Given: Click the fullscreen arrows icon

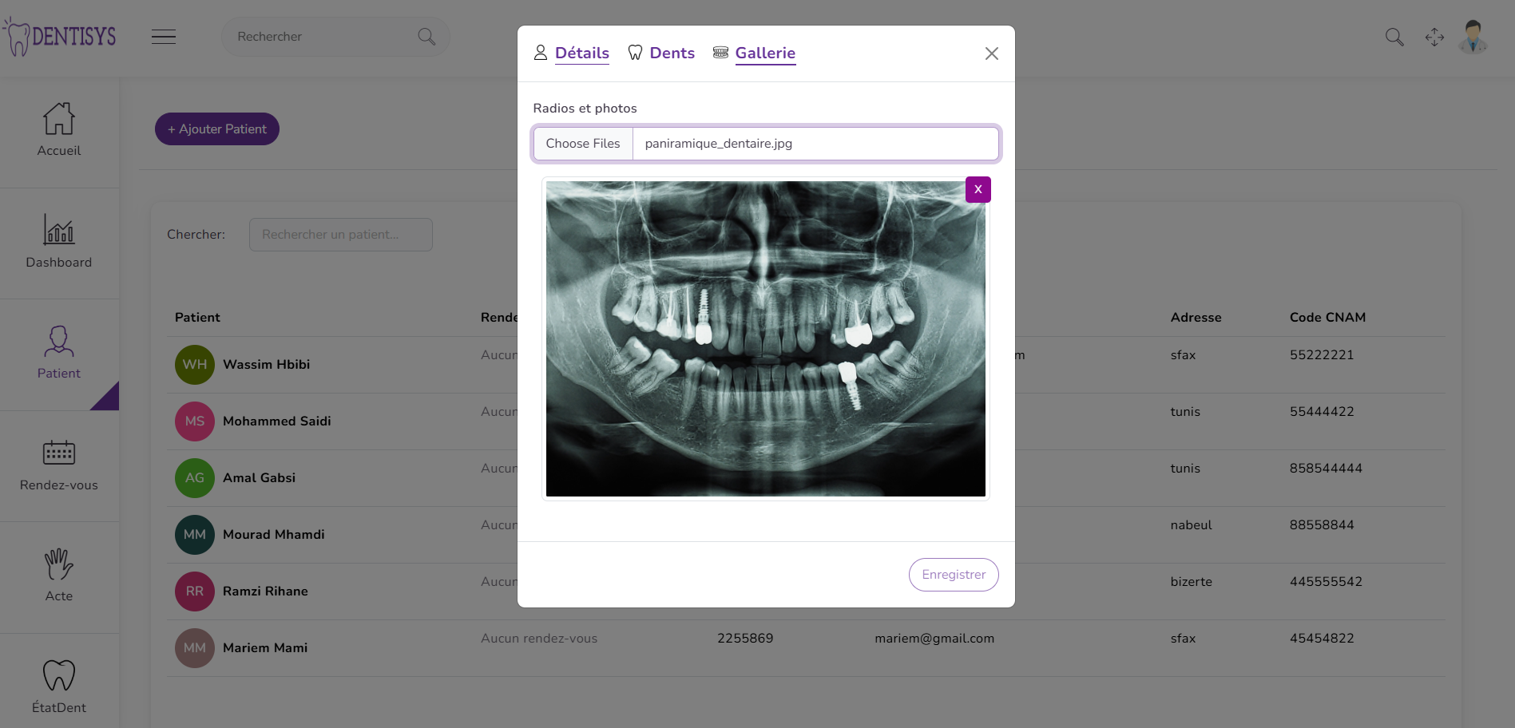Looking at the screenshot, I should pos(1434,37).
